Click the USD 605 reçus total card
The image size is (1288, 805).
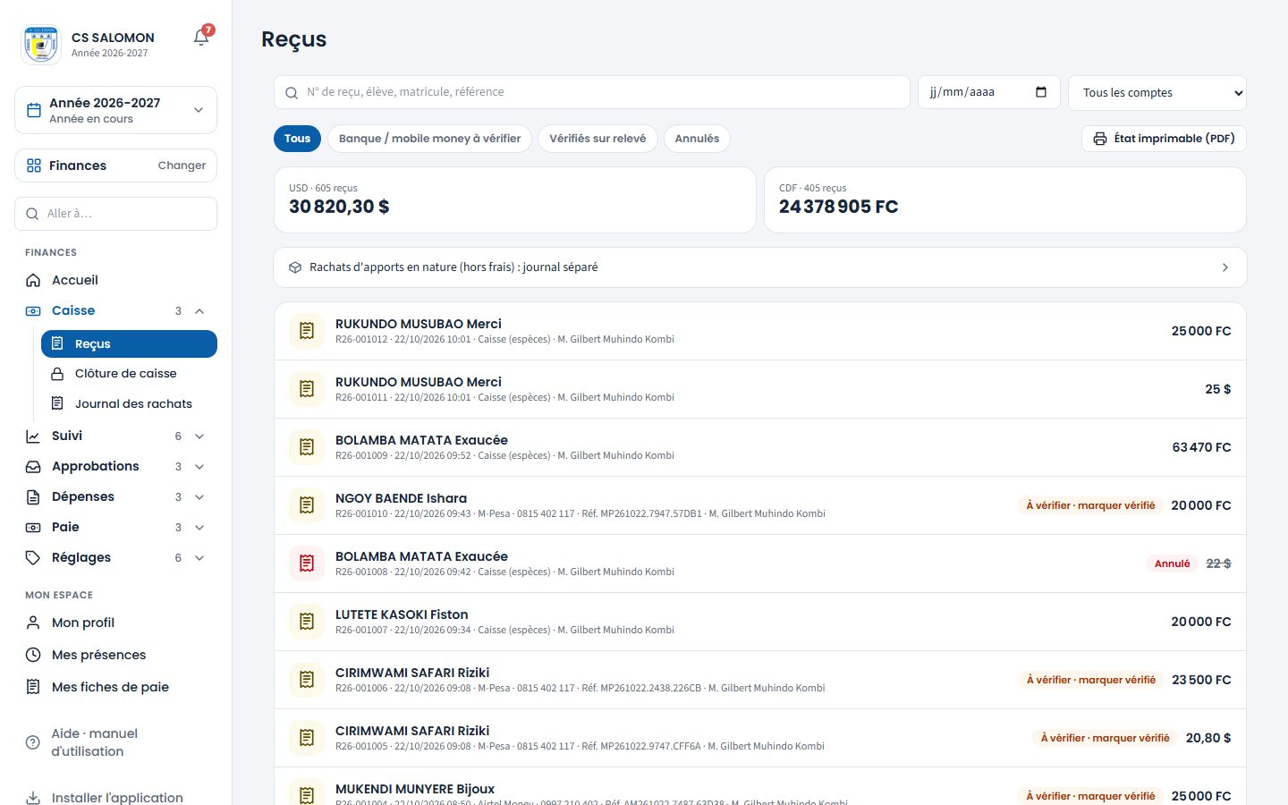[515, 199]
